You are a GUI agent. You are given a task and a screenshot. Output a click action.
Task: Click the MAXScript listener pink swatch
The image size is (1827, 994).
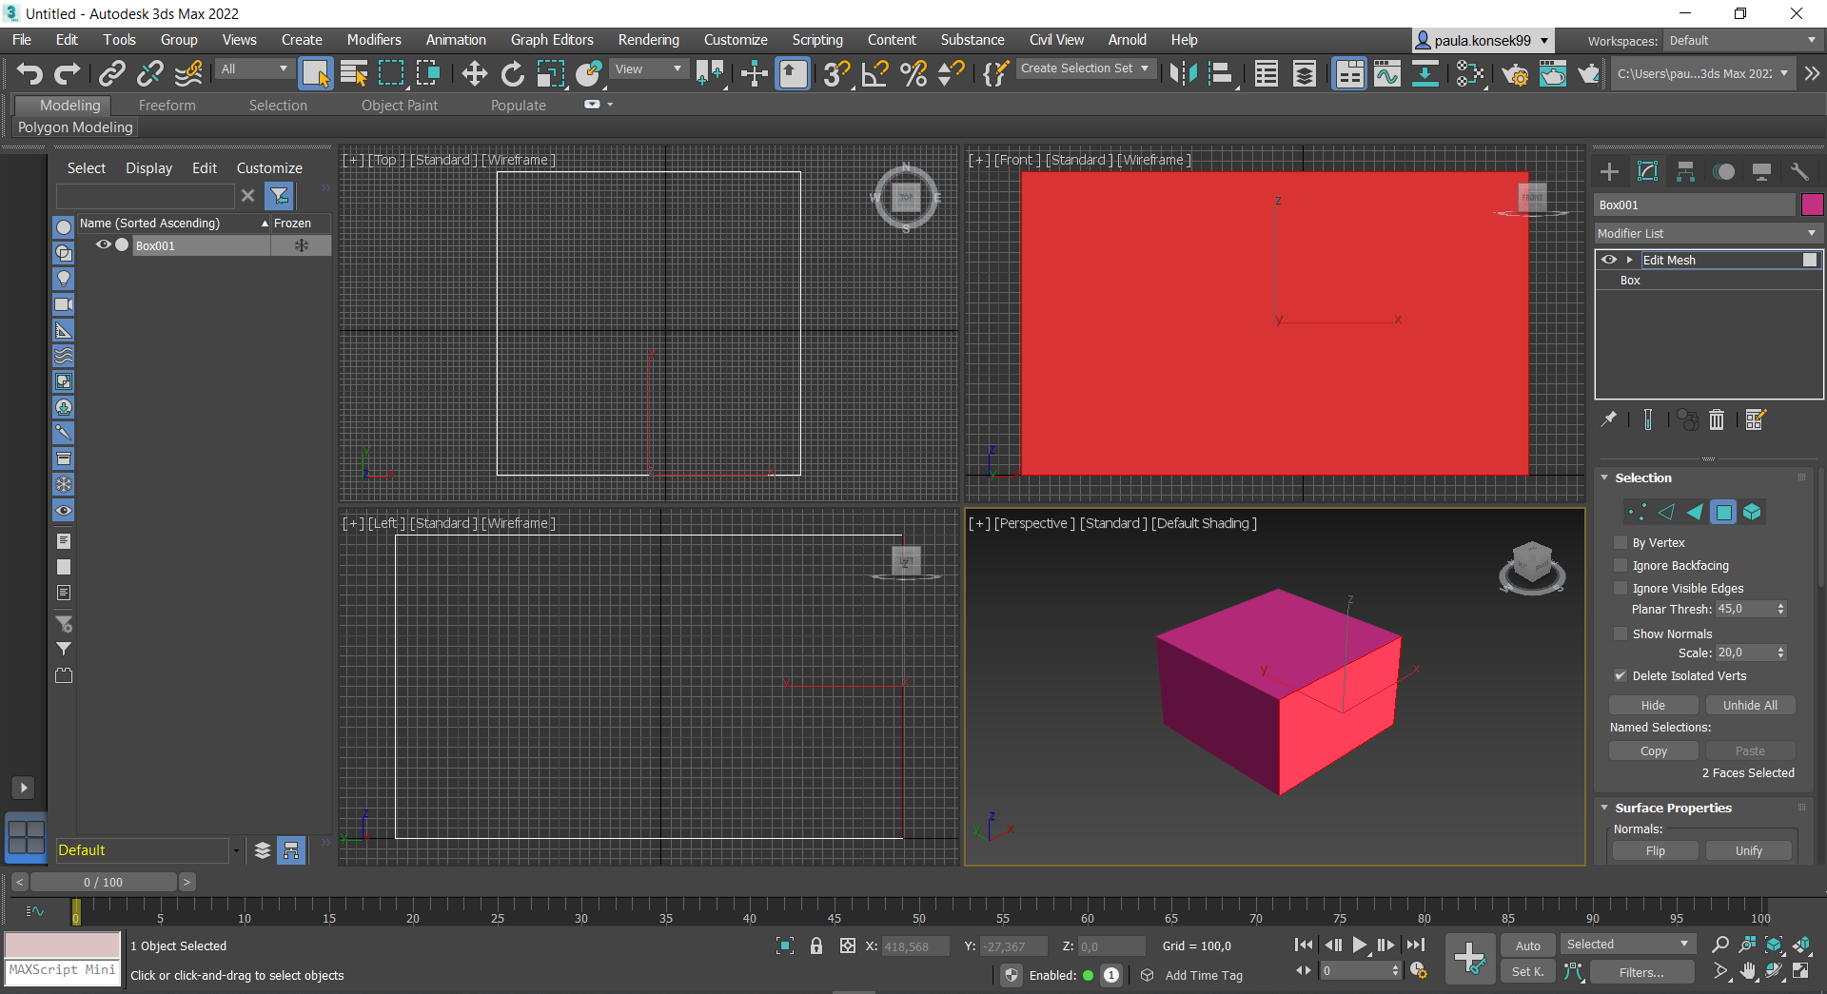pos(63,945)
